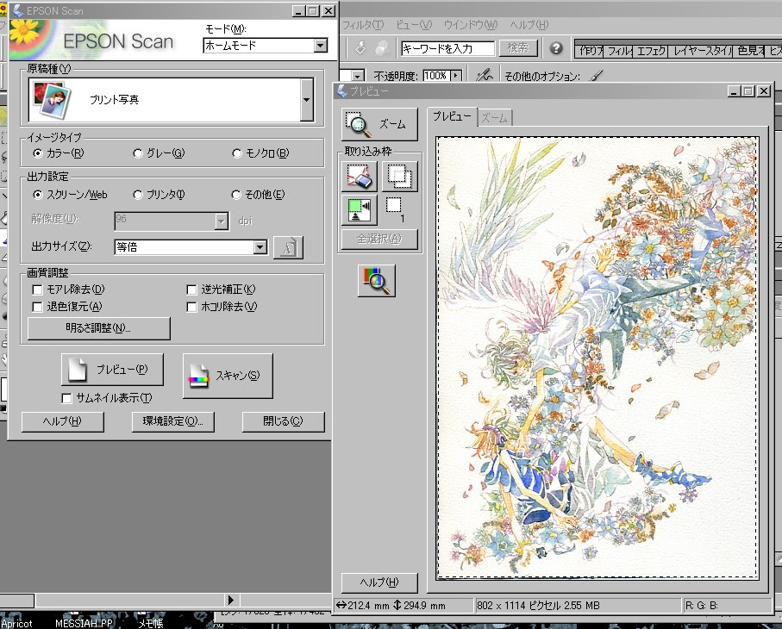The width and height of the screenshot is (782, 629).
Task: Open dropdown arrow left of 不透明度
Action: click(358, 77)
